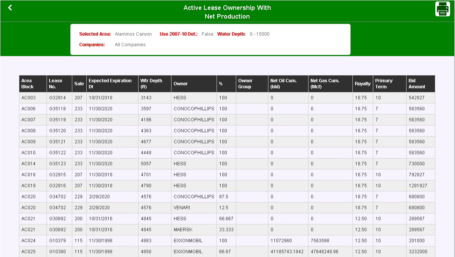
Task: Click the % column header
Action: click(226, 84)
